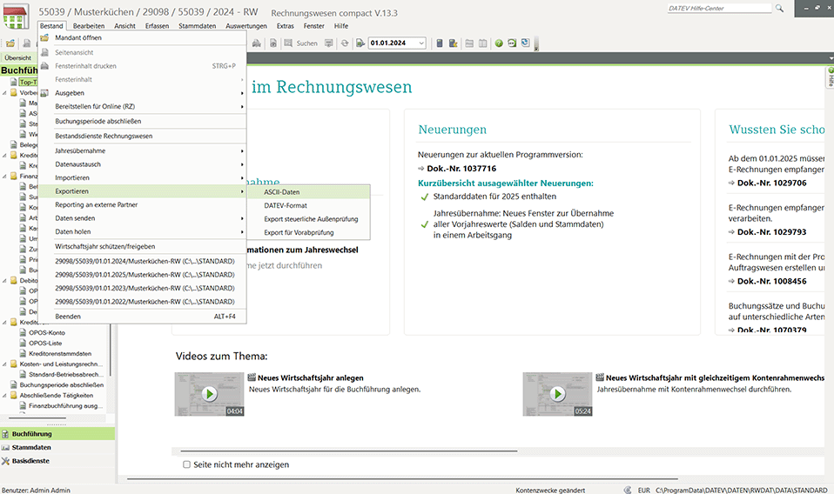Select Export für Vorabprüfung
Image resolution: width=834 pixels, height=494 pixels.
point(308,233)
